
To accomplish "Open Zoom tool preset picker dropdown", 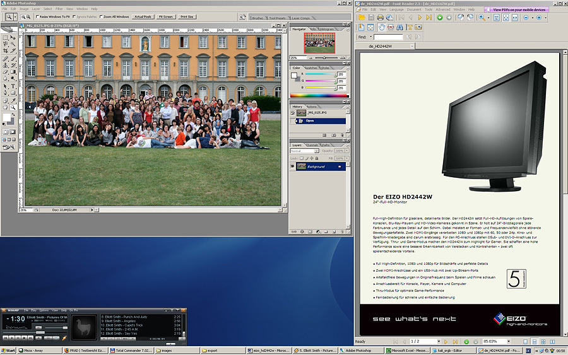I will tap(15, 16).
